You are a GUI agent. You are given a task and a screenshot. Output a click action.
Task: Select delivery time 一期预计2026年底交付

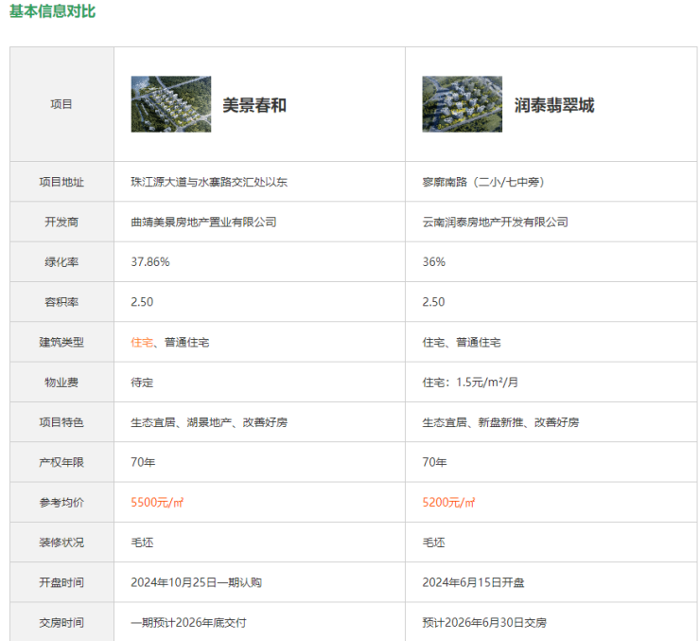click(x=188, y=623)
